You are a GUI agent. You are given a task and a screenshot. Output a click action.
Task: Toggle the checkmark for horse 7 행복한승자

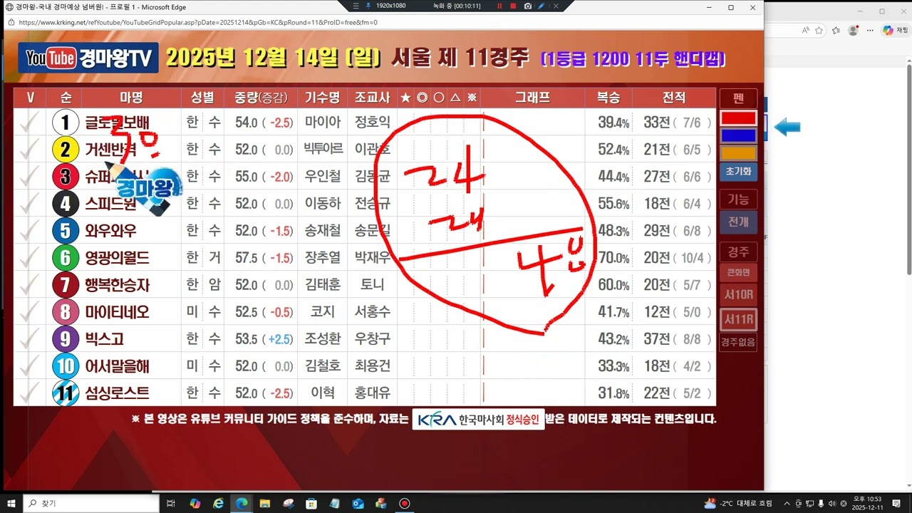(29, 285)
